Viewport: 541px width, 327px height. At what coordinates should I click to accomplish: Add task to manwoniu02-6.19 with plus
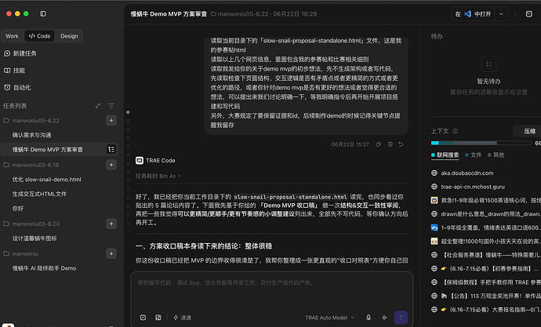(x=111, y=165)
